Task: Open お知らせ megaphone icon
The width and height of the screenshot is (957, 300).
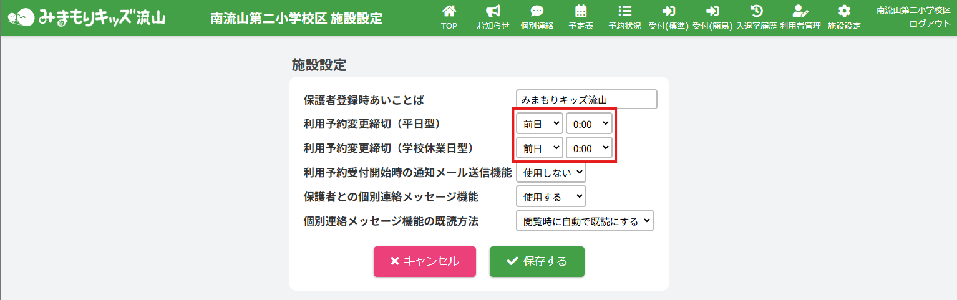Action: [x=493, y=11]
